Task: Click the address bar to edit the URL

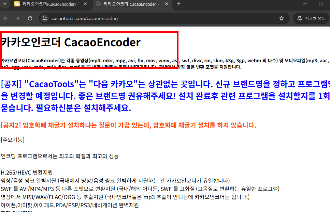Action: [x=102, y=18]
